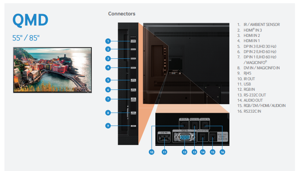This screenshot has height=171, width=299.
Task: Click blue circle marker number 11
Action: (x=164, y=152)
